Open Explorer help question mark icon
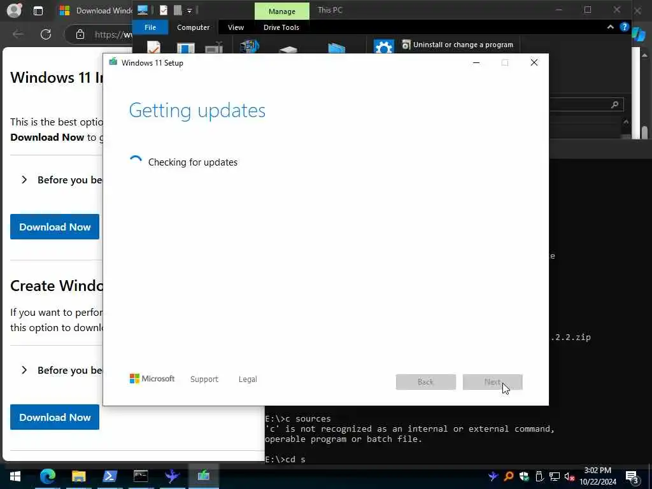The height and width of the screenshot is (489, 652). tap(624, 27)
